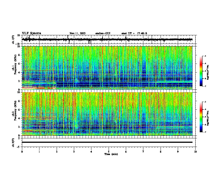Screen dimensions: 220x170
Task: Click time-axis tick label "9" at bottom
Action: click(178, 152)
